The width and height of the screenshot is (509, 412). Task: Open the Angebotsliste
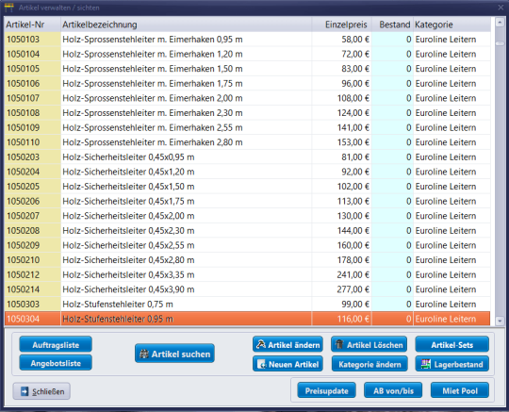(x=56, y=363)
